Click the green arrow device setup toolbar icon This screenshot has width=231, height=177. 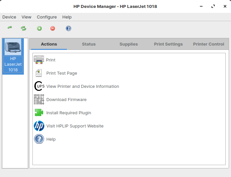pos(10,28)
